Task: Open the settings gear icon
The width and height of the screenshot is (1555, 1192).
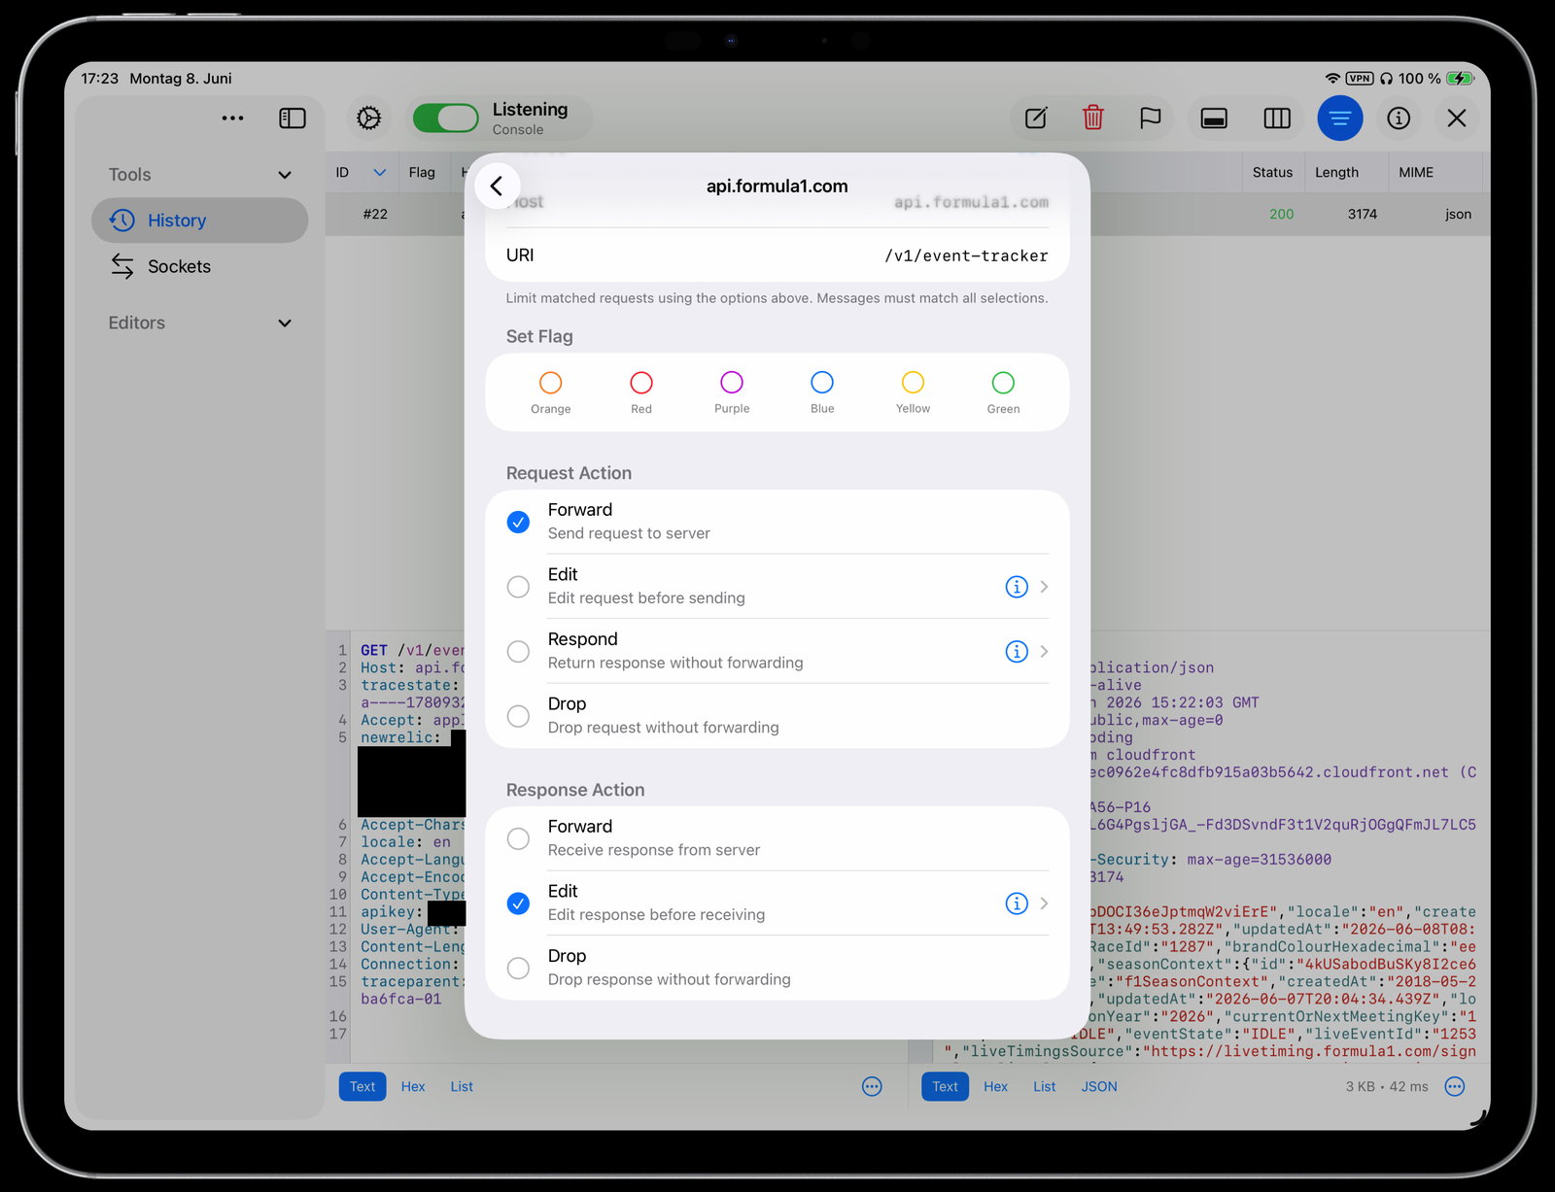Action: [x=368, y=119]
